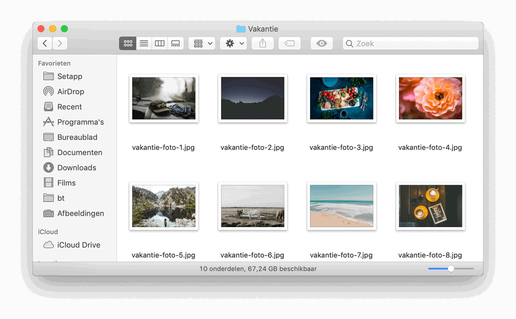
Task: Select the vakantie-foto-7.jpg thumbnail
Action: click(x=342, y=206)
